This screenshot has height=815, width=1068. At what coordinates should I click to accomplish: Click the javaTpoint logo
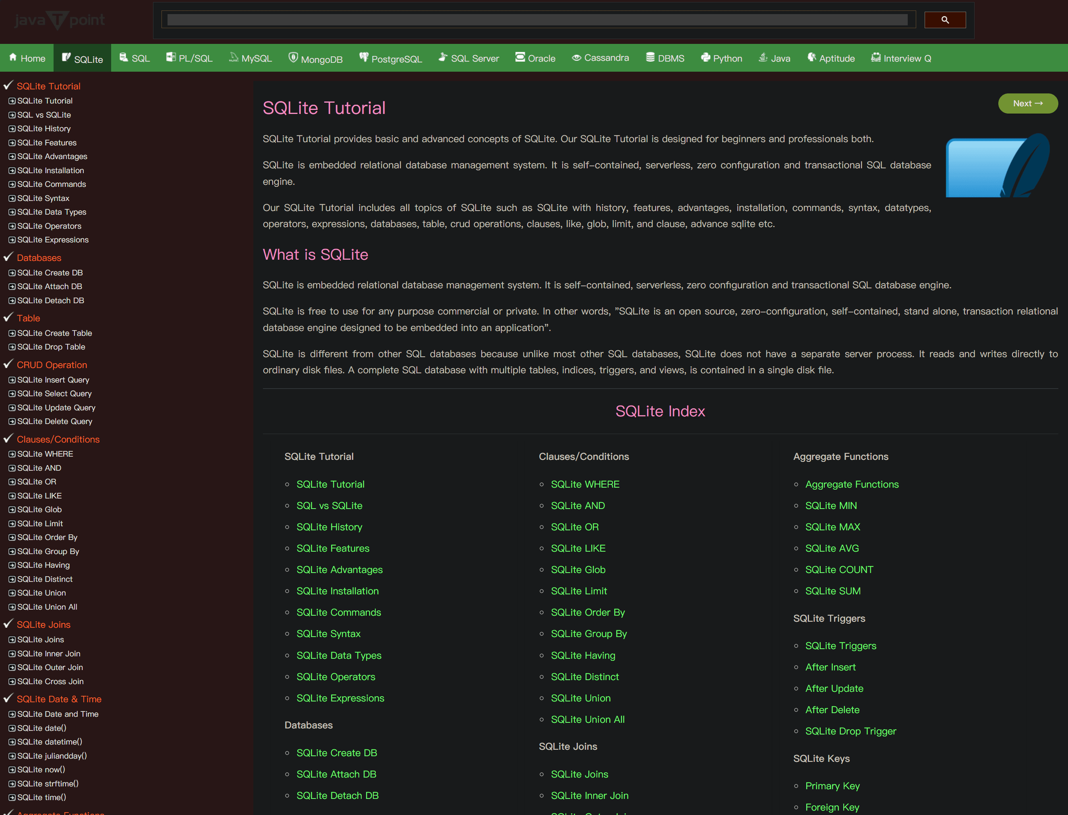pos(59,20)
